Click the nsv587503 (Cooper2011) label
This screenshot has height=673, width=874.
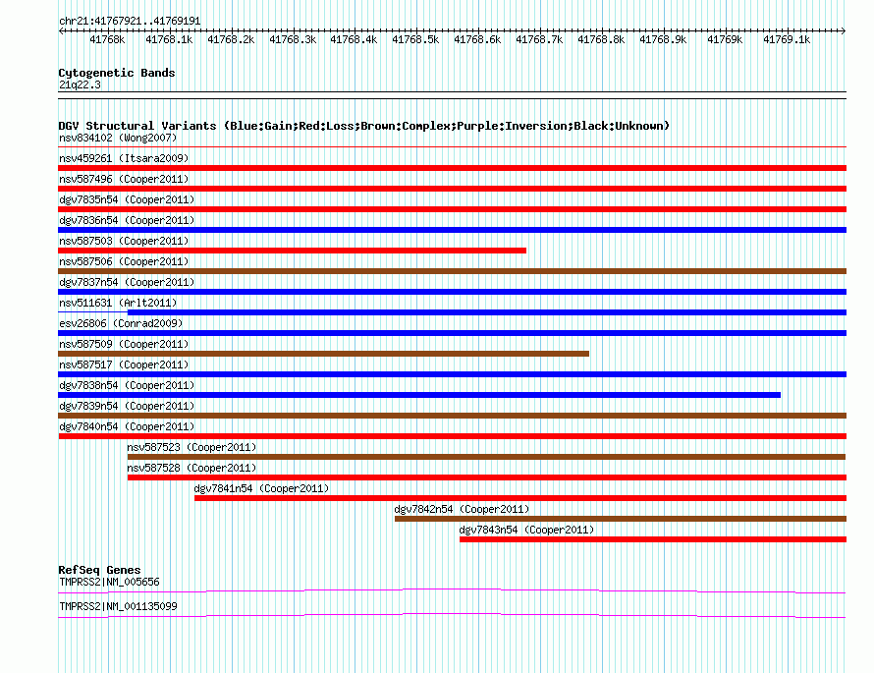tap(124, 241)
